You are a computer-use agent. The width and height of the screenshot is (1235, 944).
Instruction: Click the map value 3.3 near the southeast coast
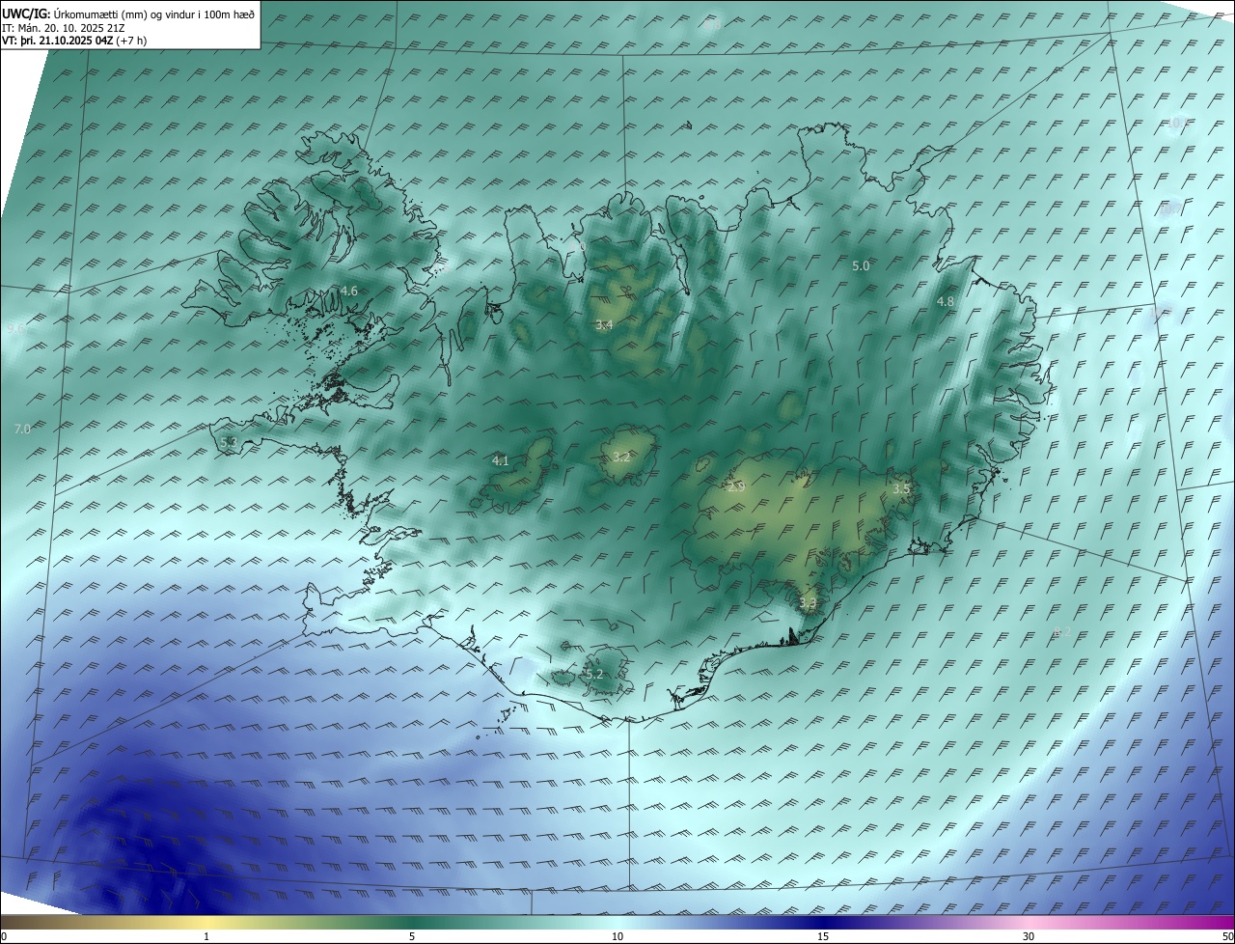coord(808,603)
